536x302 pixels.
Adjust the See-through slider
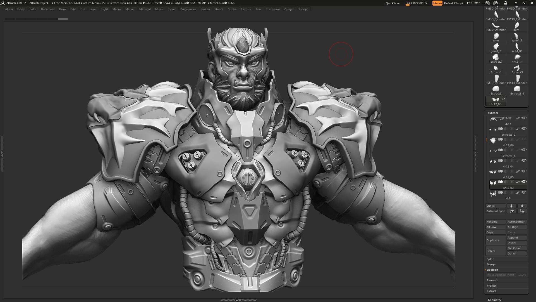point(417,3)
